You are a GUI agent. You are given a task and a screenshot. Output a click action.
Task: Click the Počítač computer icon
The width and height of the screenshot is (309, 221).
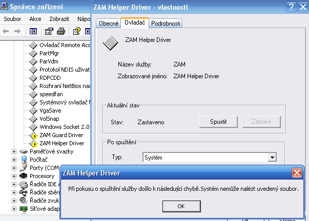click(x=24, y=160)
